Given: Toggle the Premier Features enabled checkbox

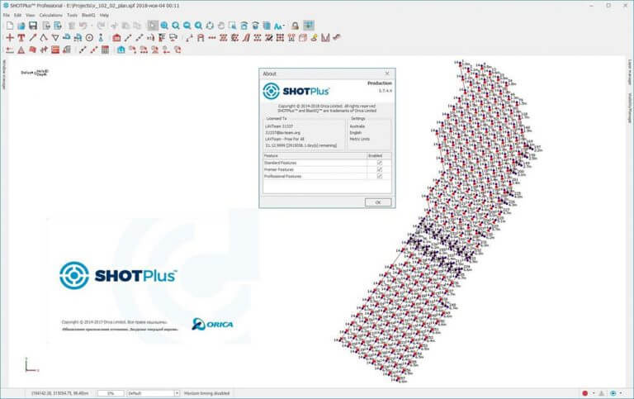Looking at the screenshot, I should point(379,169).
